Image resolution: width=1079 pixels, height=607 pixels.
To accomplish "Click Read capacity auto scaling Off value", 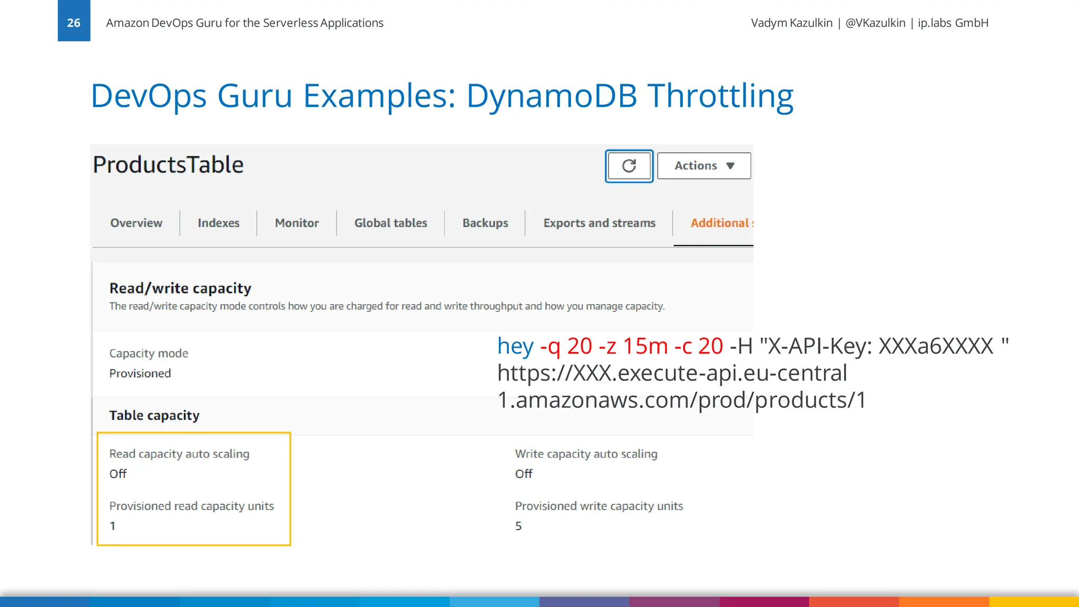I will [118, 474].
